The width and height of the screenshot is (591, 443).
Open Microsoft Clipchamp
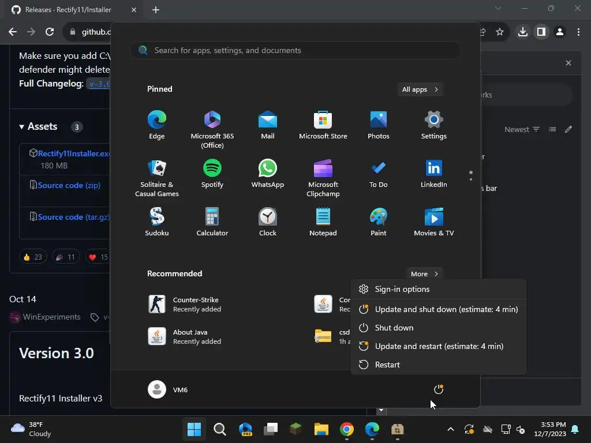(323, 178)
